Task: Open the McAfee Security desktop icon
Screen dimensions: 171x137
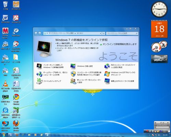Action: [5, 33]
